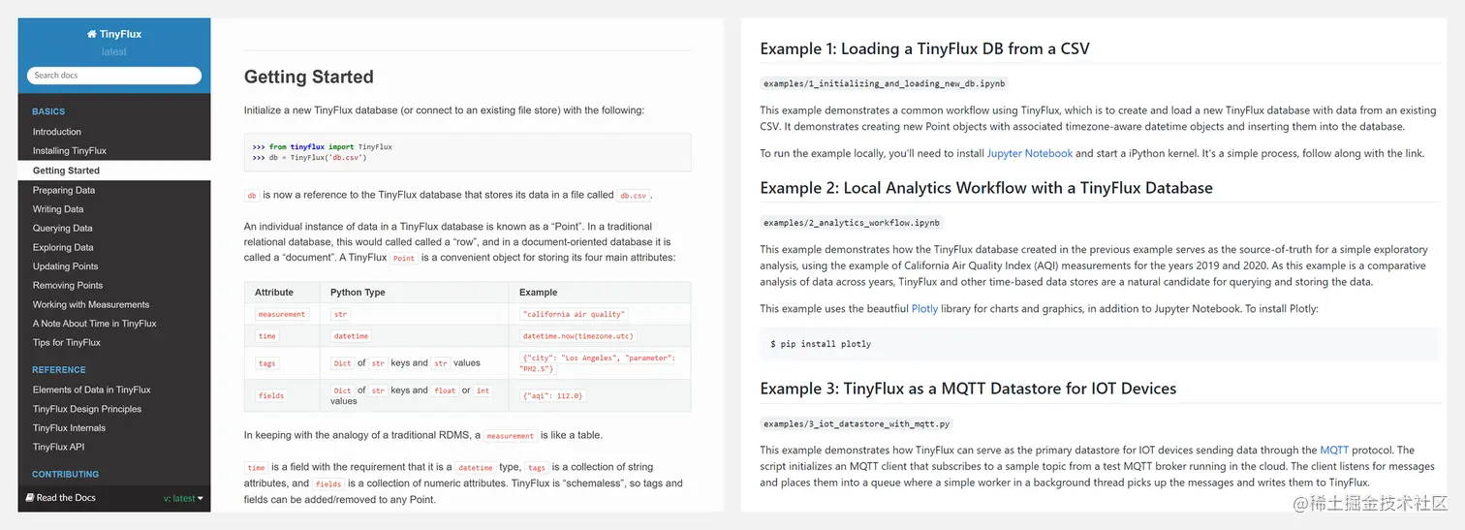Open Working with Measurements page
This screenshot has height=530, width=1465.
(91, 304)
